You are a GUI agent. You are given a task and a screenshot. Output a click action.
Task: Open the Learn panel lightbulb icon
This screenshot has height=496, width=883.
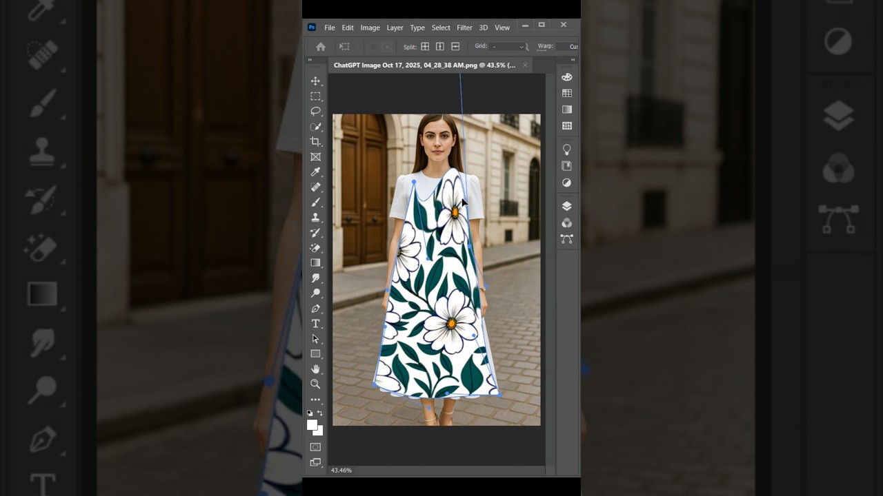pos(567,149)
